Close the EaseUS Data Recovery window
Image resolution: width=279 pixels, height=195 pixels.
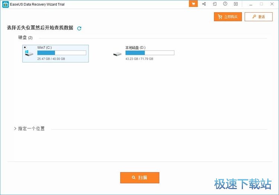point(272,4)
